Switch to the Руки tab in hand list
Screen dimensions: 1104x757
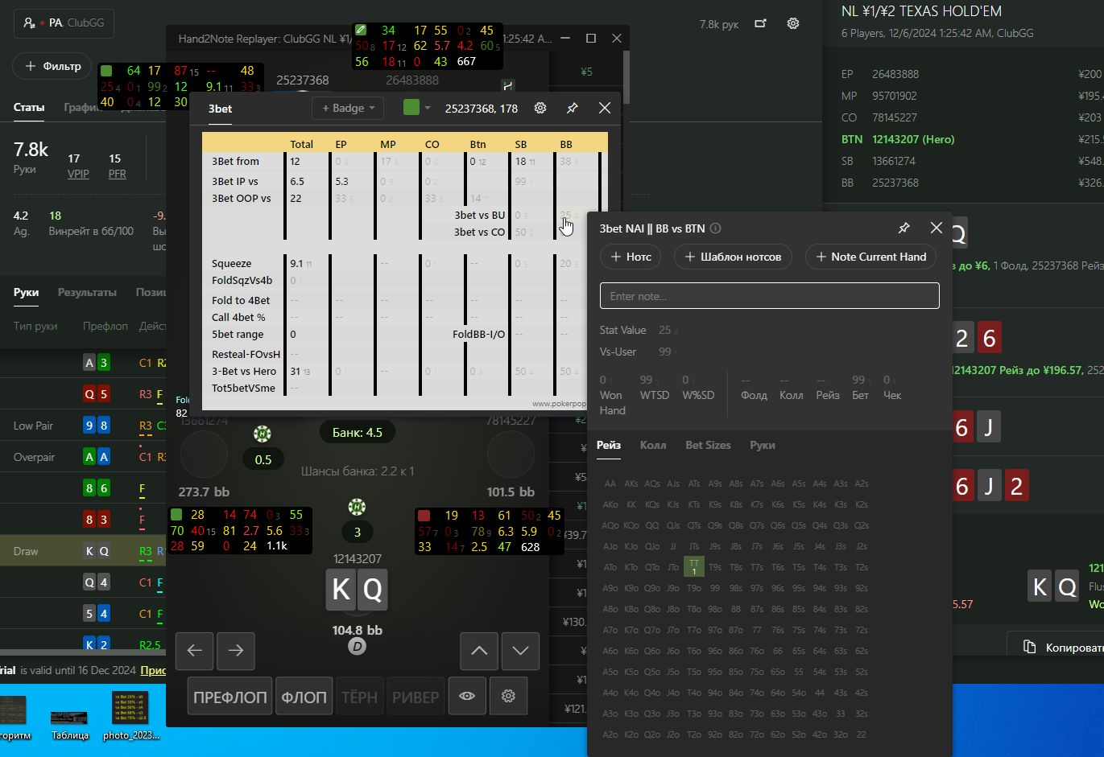coord(26,292)
